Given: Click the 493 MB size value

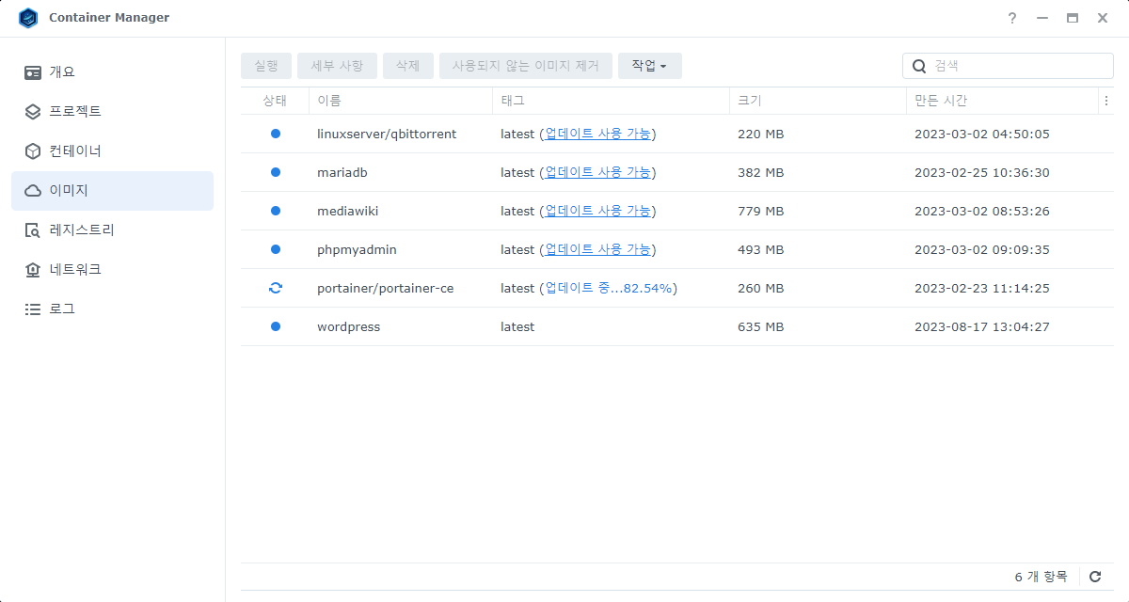Looking at the screenshot, I should [761, 249].
